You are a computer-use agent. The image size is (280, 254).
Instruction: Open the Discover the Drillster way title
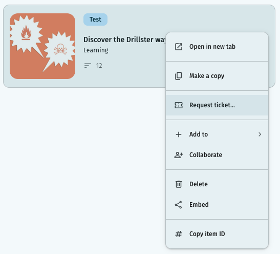pos(124,40)
